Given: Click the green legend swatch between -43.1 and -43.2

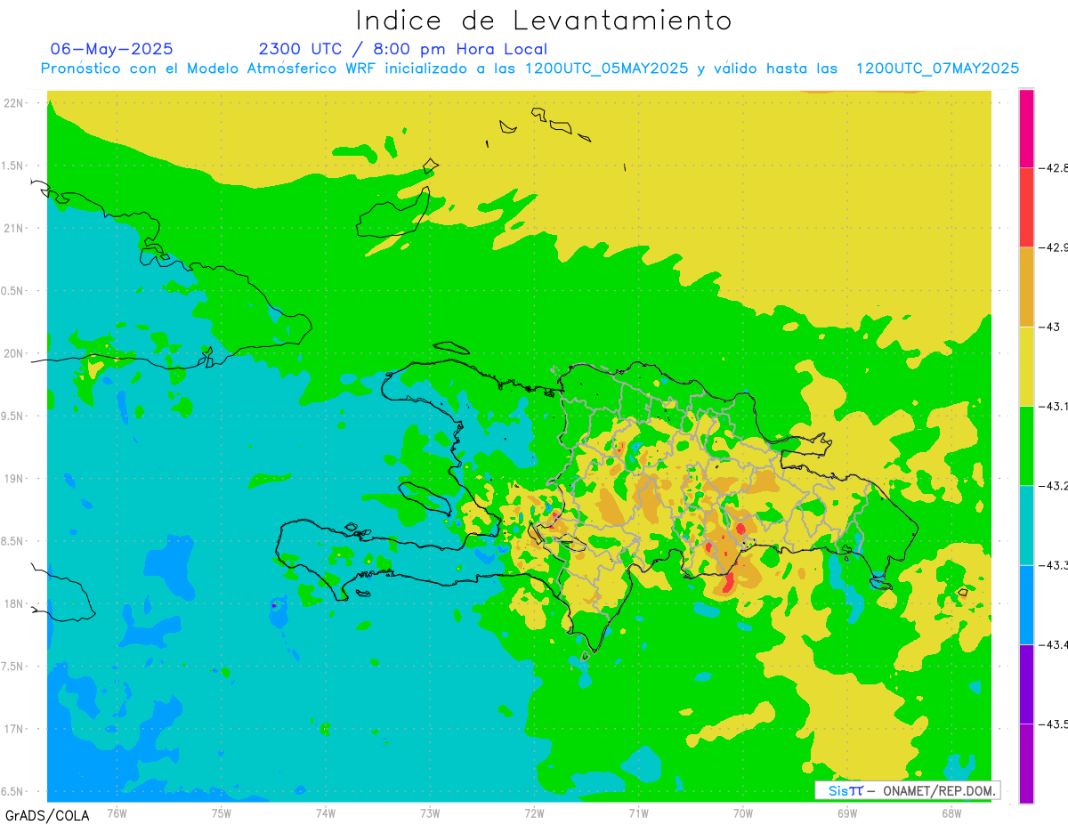Looking at the screenshot, I should (x=1026, y=445).
